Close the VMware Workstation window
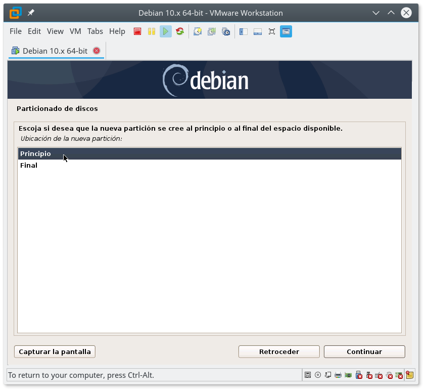 (x=406, y=13)
